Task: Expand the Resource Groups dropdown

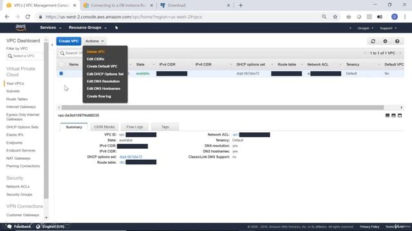Action: click(88, 28)
